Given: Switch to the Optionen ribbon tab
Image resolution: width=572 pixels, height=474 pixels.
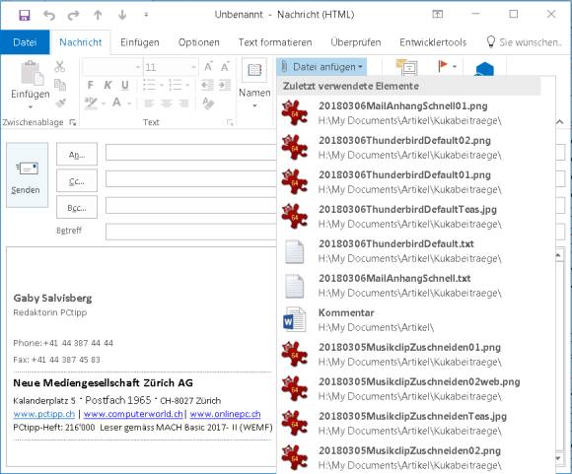Looking at the screenshot, I should click(x=199, y=42).
